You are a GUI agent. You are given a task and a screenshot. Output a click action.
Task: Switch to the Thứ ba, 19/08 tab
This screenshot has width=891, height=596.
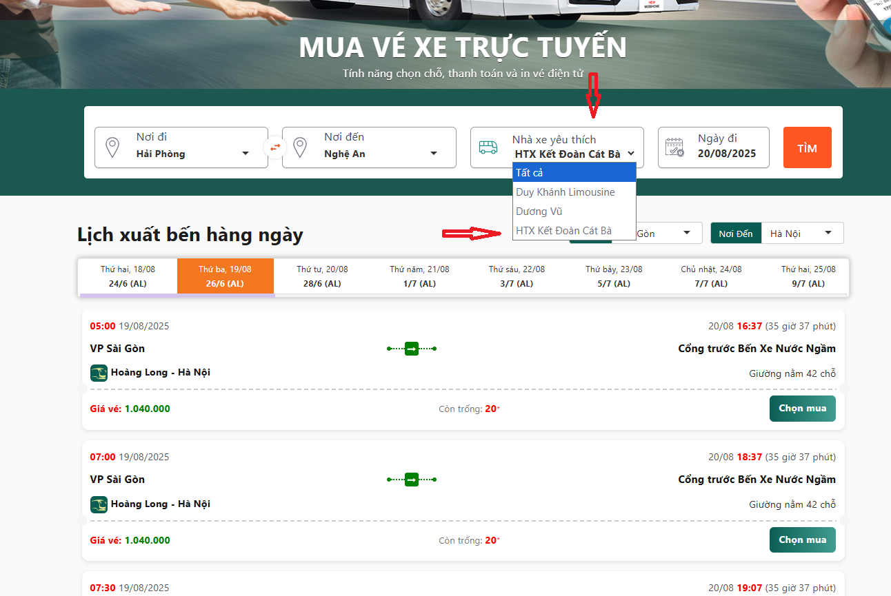click(226, 276)
